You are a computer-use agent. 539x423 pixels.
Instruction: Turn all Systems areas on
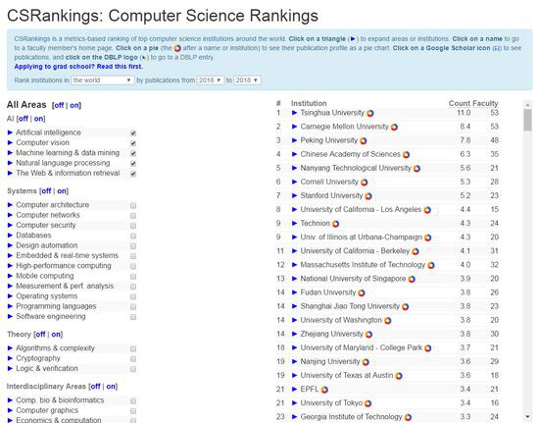point(62,191)
